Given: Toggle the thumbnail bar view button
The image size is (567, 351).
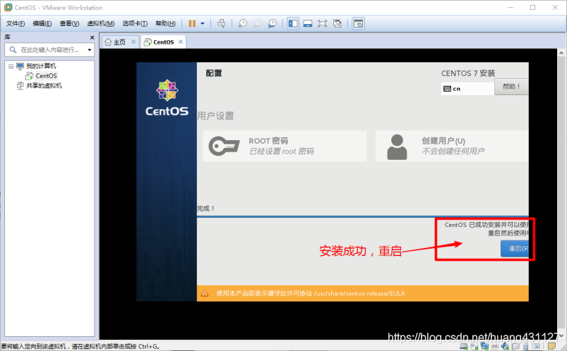Looking at the screenshot, I should point(308,23).
